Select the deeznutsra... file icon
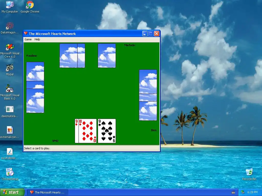This screenshot has width=262, height=196. coord(10,112)
